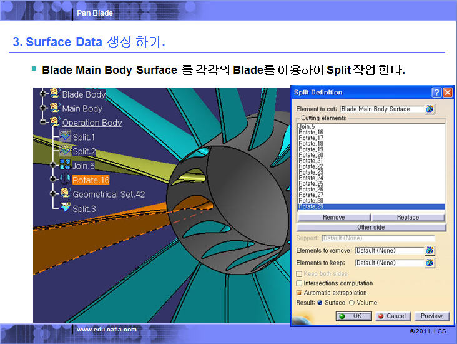Click the Split.3 feature icon
Image resolution: width=457 pixels, height=344 pixels.
[x=65, y=208]
